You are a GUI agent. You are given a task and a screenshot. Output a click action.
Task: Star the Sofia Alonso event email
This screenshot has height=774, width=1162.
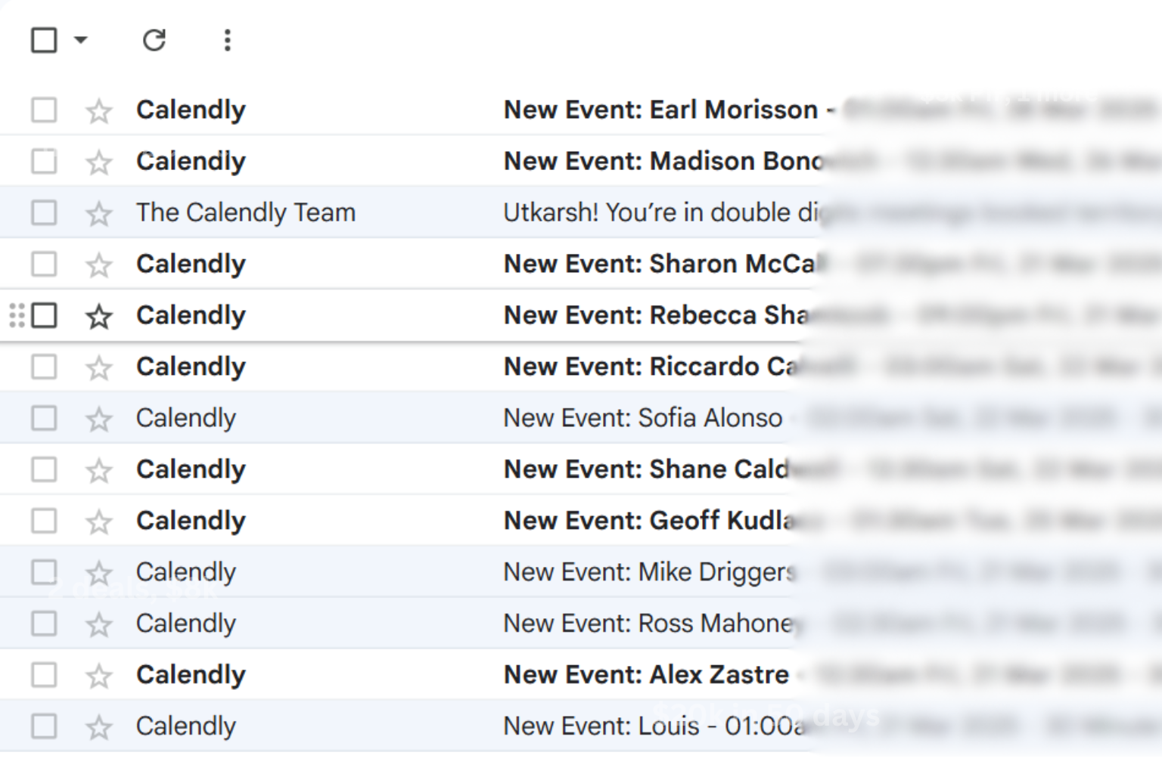click(99, 420)
